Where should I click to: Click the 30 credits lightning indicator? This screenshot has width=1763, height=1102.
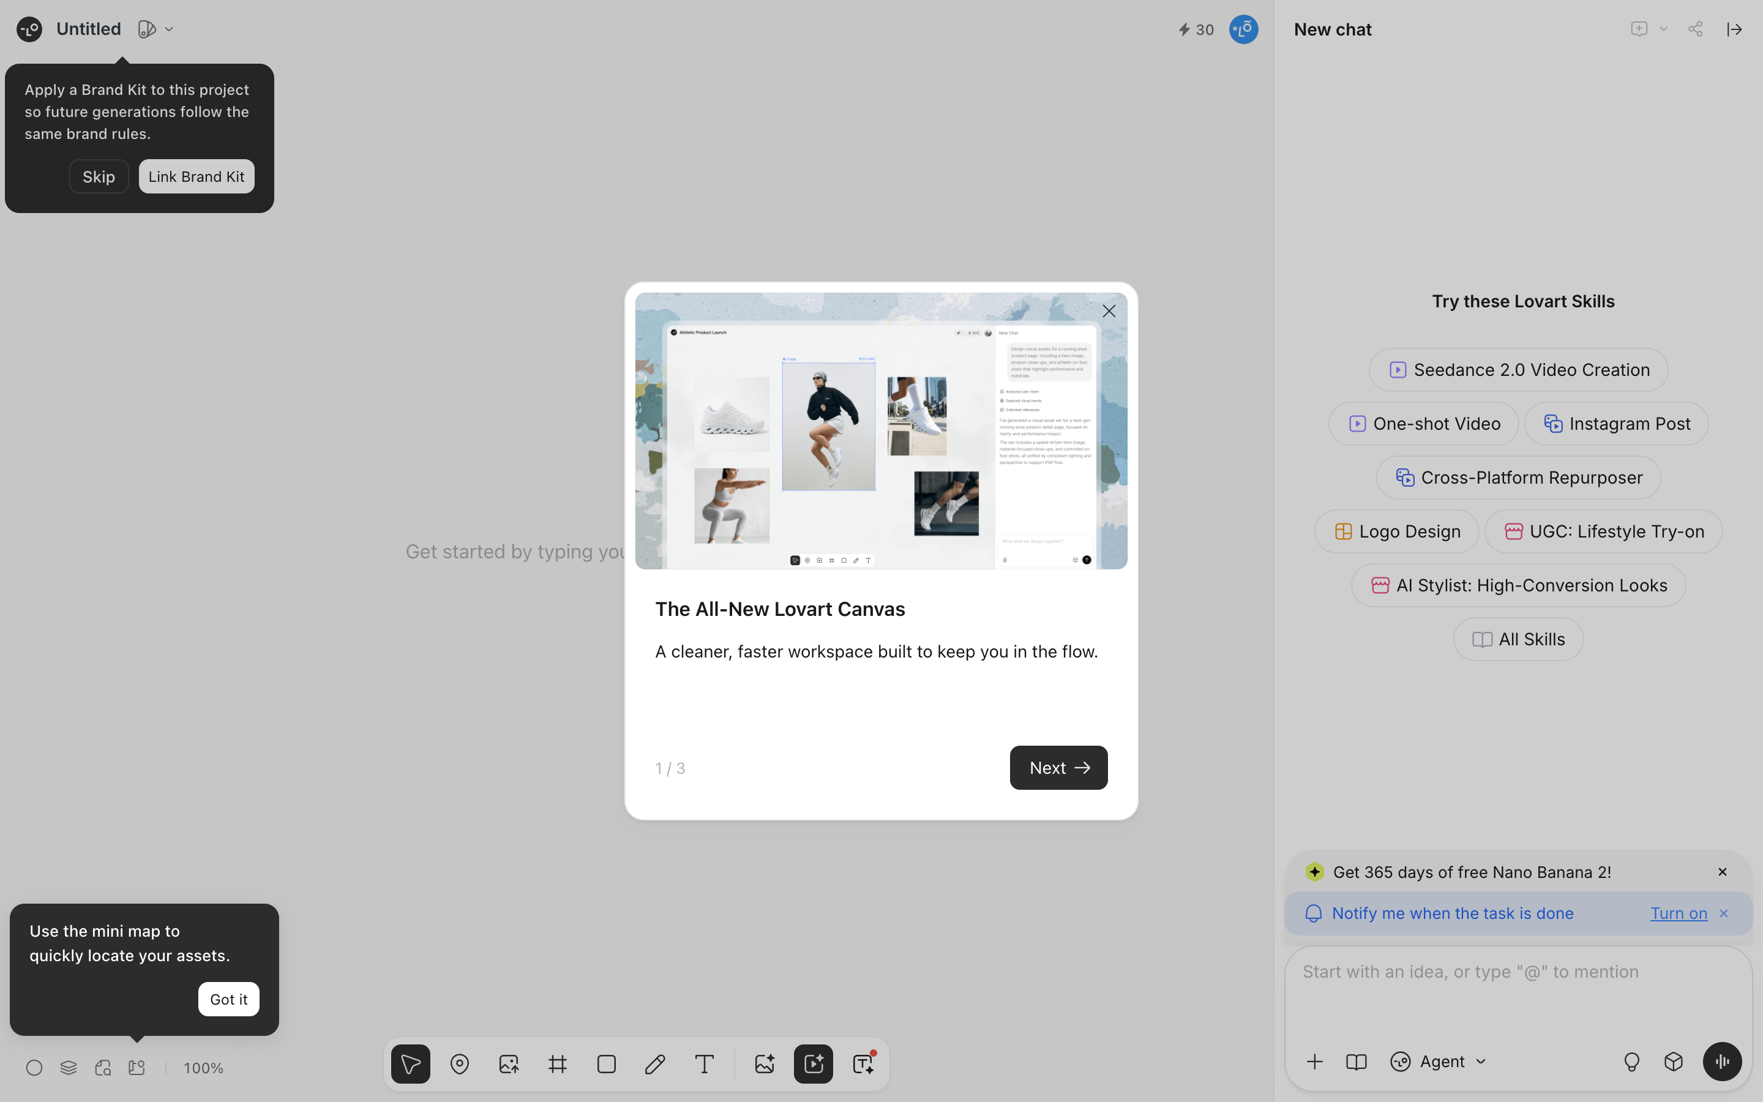pyautogui.click(x=1196, y=29)
